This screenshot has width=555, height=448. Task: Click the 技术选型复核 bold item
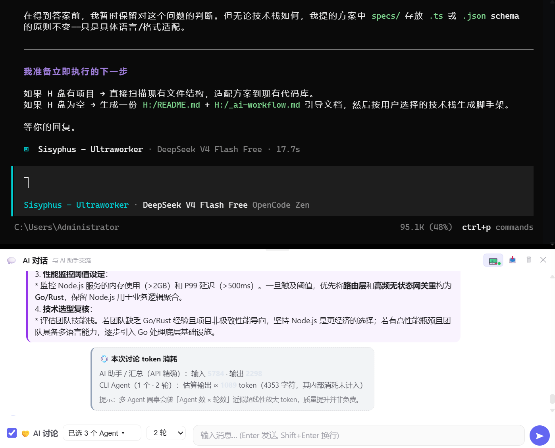(x=66, y=309)
